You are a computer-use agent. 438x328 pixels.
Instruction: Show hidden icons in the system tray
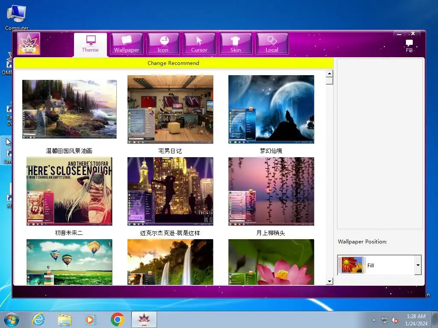pos(374,320)
